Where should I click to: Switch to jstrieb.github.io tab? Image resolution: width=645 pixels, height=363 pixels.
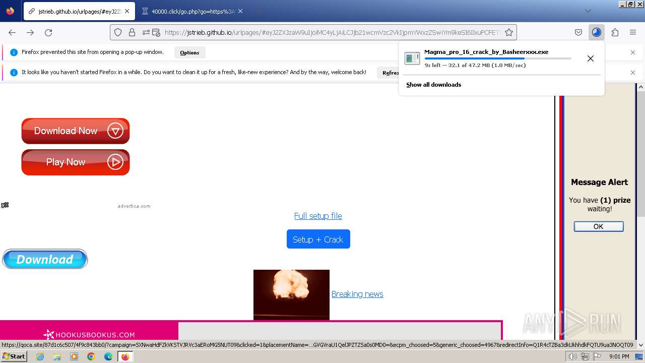[79, 11]
